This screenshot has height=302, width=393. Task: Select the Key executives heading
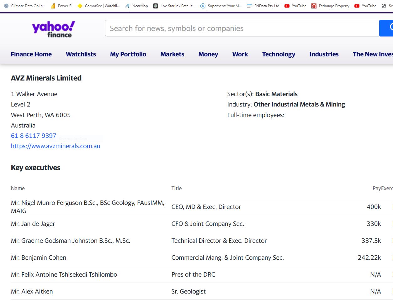tap(36, 168)
